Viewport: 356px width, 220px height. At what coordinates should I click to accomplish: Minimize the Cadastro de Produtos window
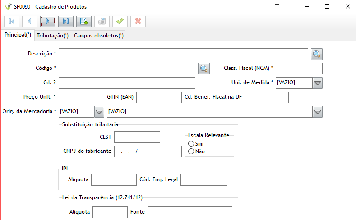coord(307,7)
